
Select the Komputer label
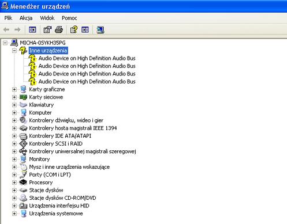(x=40, y=113)
